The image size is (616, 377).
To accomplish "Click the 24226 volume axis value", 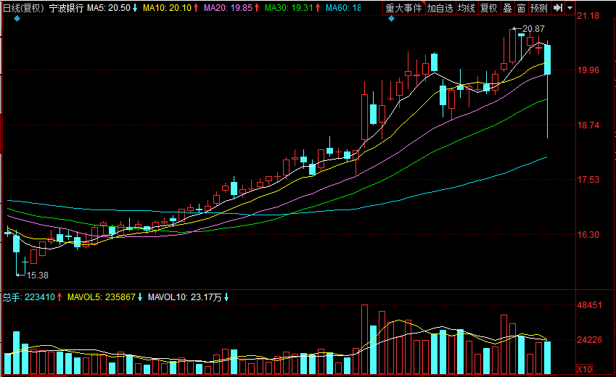I will pyautogui.click(x=589, y=340).
